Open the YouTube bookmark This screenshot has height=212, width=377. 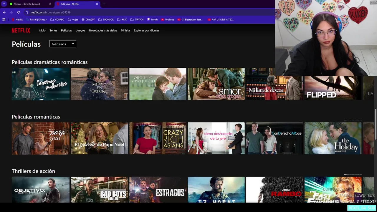pos(167,20)
